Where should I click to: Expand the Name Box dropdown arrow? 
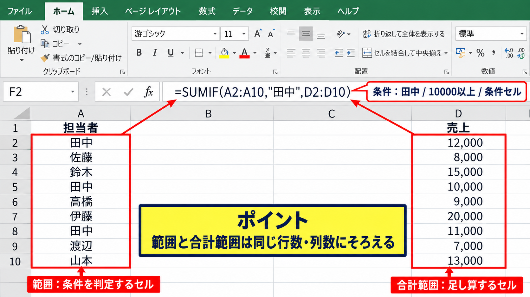point(73,92)
